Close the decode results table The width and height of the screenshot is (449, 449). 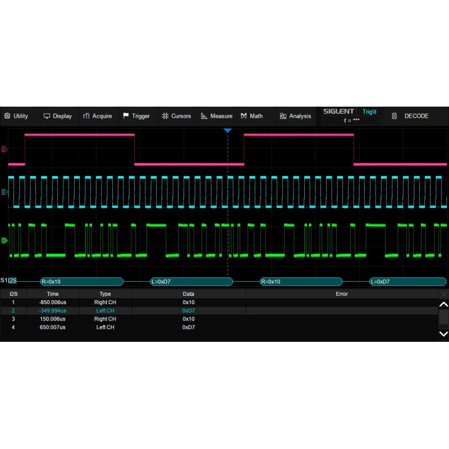(x=443, y=294)
